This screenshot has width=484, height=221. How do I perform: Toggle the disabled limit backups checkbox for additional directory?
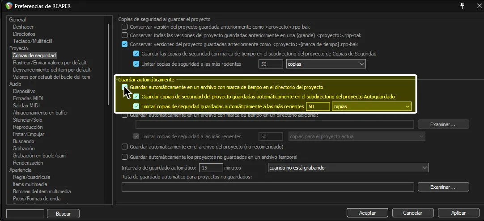136,136
